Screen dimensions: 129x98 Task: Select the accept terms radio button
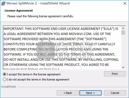[4, 74]
